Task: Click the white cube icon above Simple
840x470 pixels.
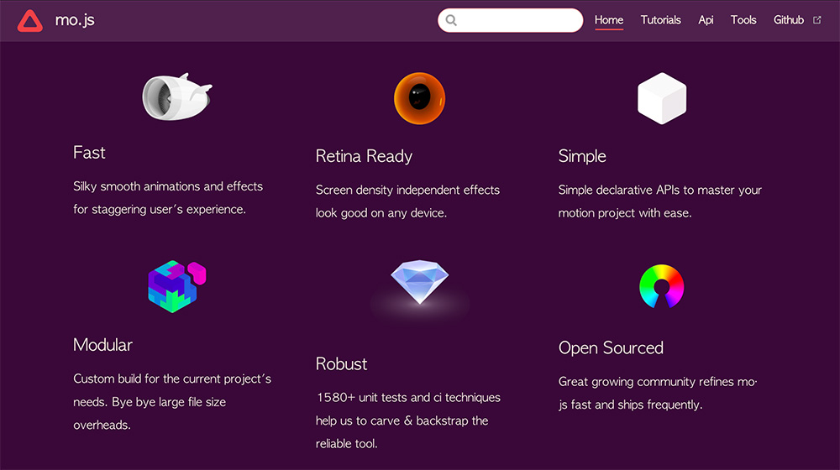Action: pos(662,98)
